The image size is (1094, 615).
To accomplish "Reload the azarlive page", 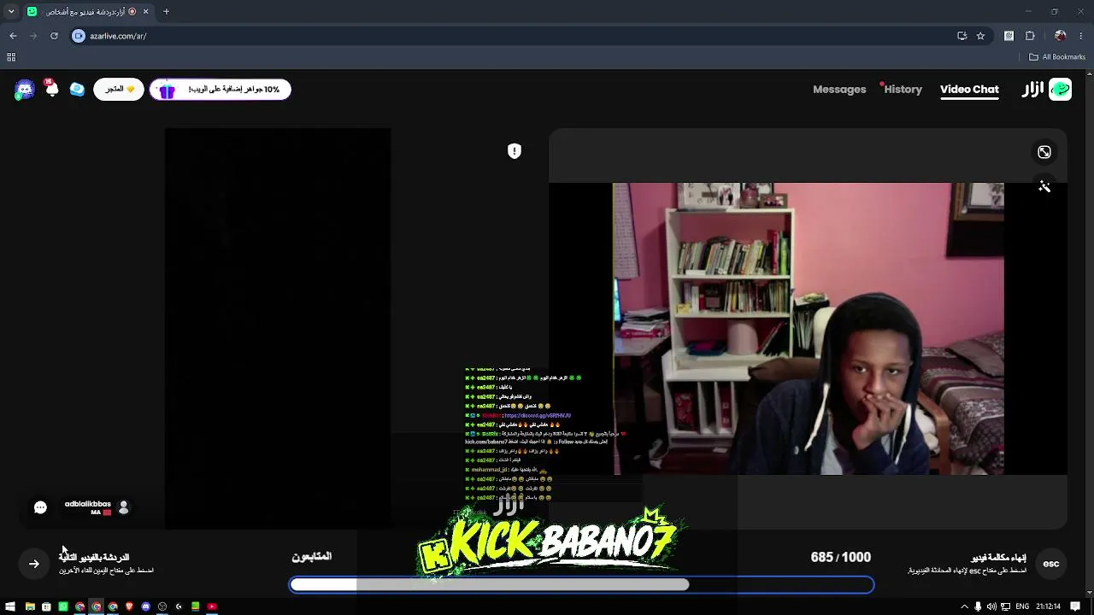I will (54, 36).
